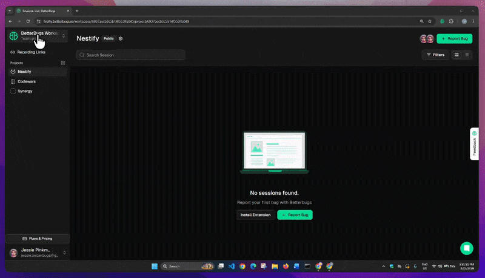Click the Report Bug button under No sessions found
This screenshot has height=278, width=485.
click(x=295, y=215)
